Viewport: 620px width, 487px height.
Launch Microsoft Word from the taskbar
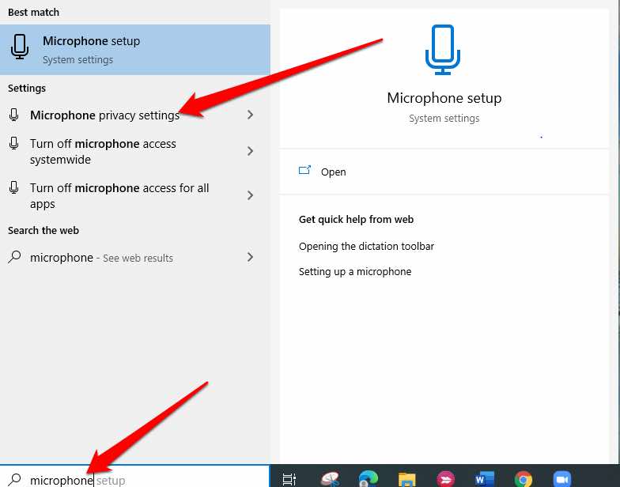(x=484, y=478)
